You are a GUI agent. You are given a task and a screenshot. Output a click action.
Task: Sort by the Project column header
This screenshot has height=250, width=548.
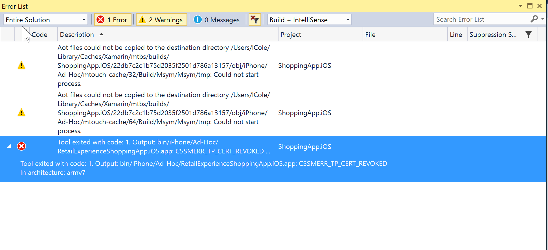click(x=320, y=35)
